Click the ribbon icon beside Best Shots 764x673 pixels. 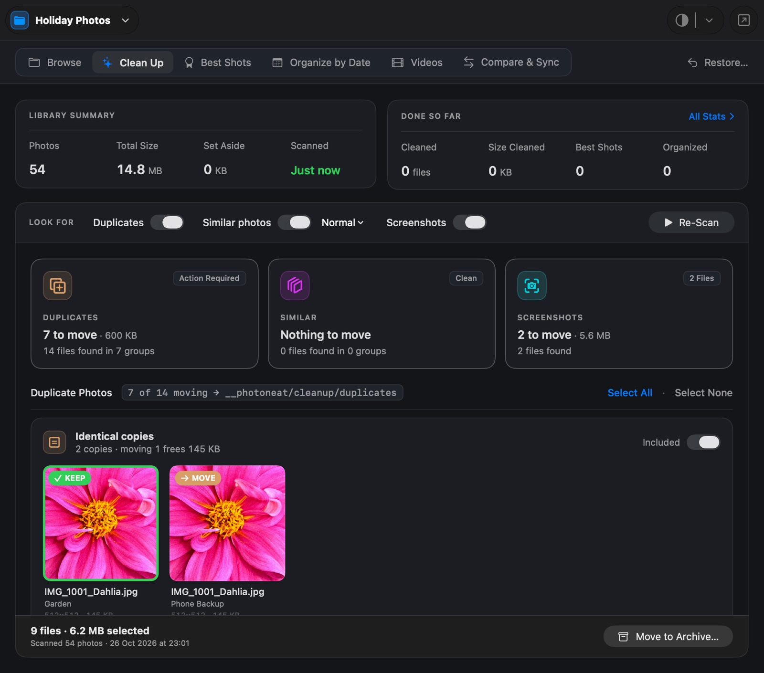pos(189,63)
